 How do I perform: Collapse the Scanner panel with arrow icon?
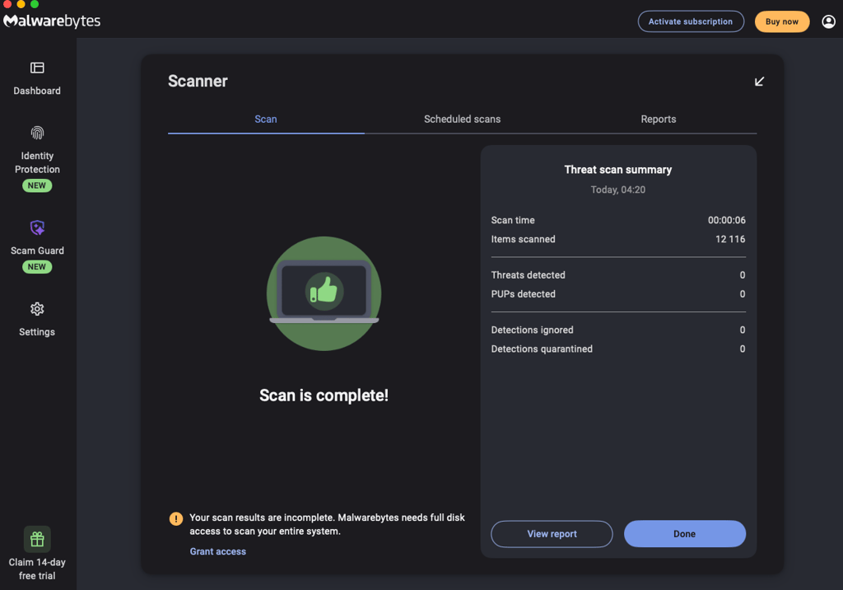pos(759,82)
